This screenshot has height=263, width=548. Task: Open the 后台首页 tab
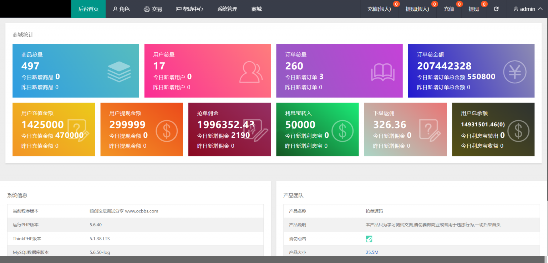pyautogui.click(x=88, y=9)
